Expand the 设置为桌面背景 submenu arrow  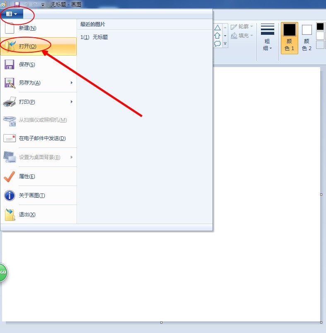point(72,157)
